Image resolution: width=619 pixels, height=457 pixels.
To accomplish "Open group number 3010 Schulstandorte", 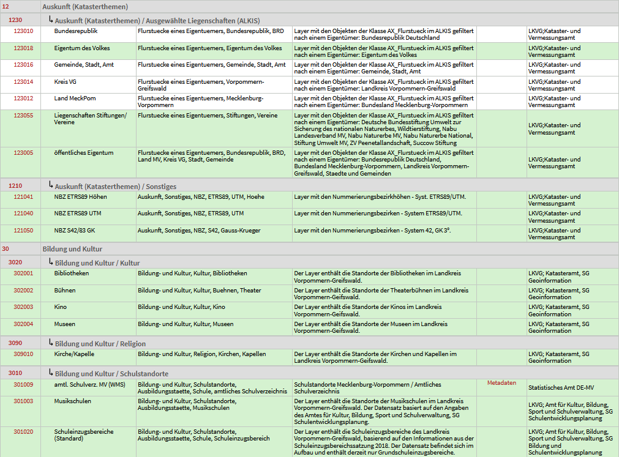I will click(15, 373).
